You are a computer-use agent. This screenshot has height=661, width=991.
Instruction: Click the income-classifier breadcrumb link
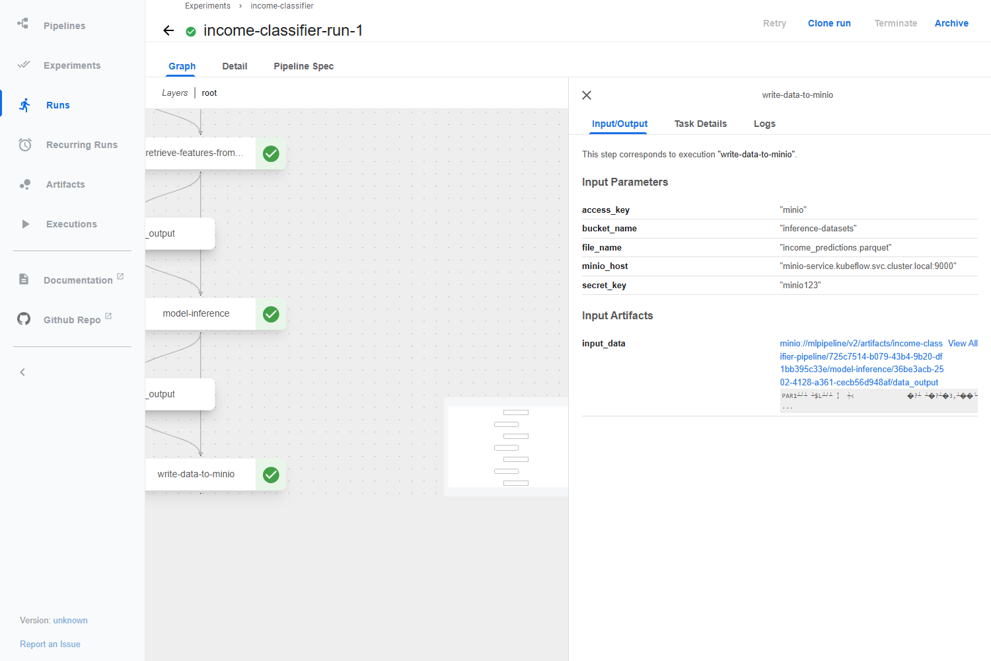point(282,6)
